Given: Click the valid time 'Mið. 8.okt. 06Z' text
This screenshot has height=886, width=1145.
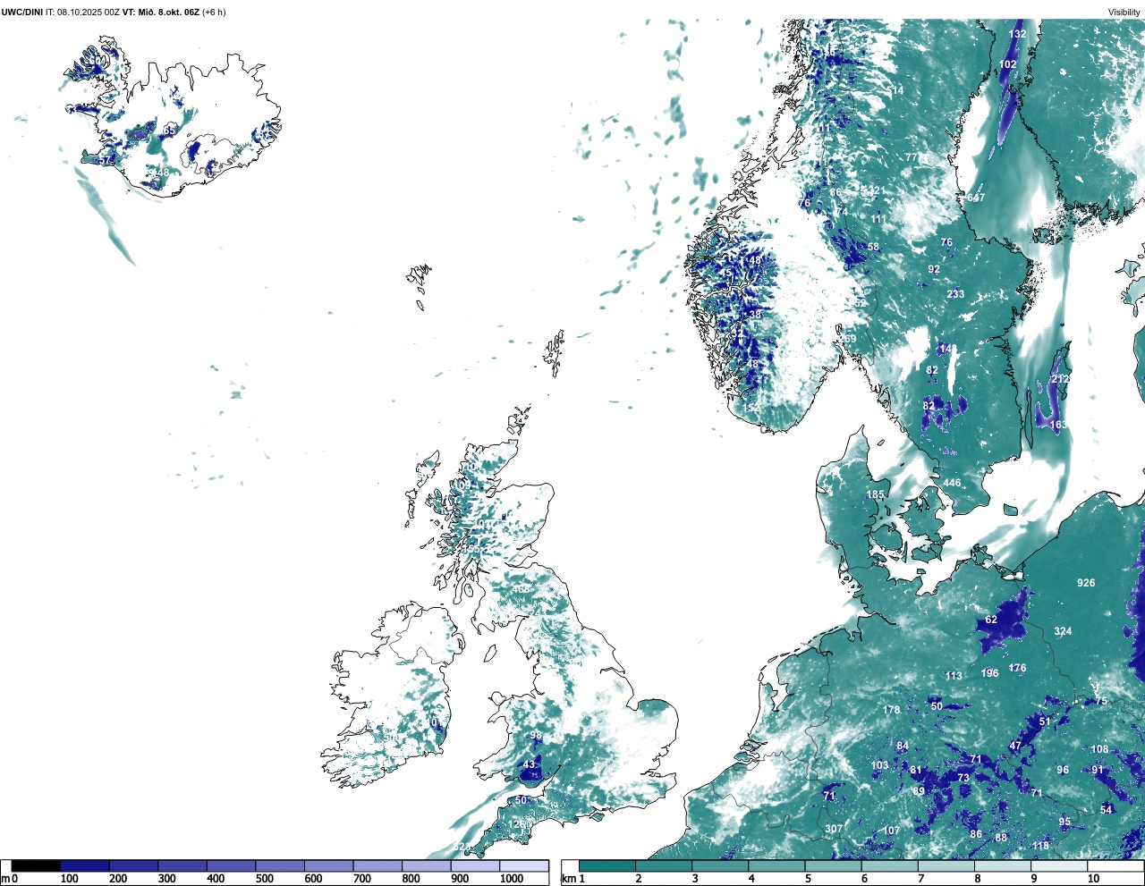Looking at the screenshot, I should point(168,13).
